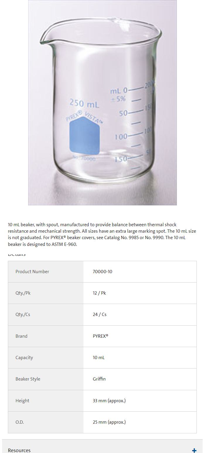205x453 pixels.
Task: Click the Beaker Style label cell
Action: (x=28, y=379)
